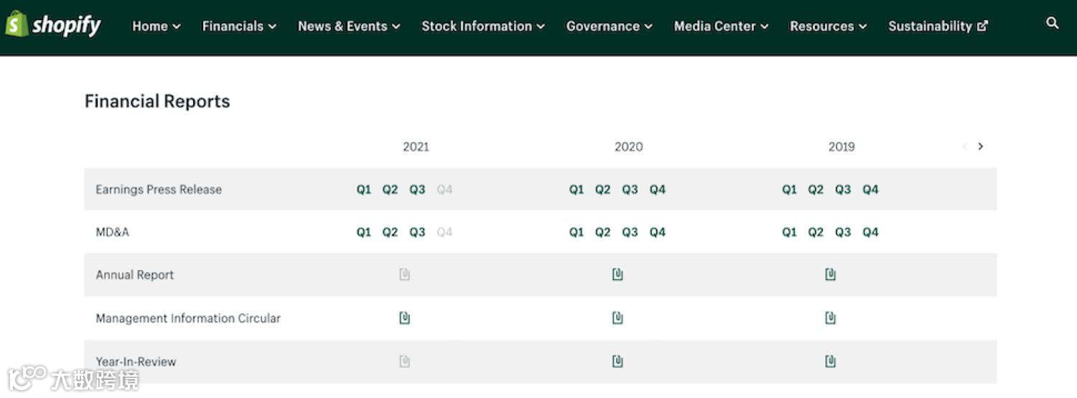Open 2020 Q2 MD&A report
The image size is (1077, 398).
click(602, 232)
